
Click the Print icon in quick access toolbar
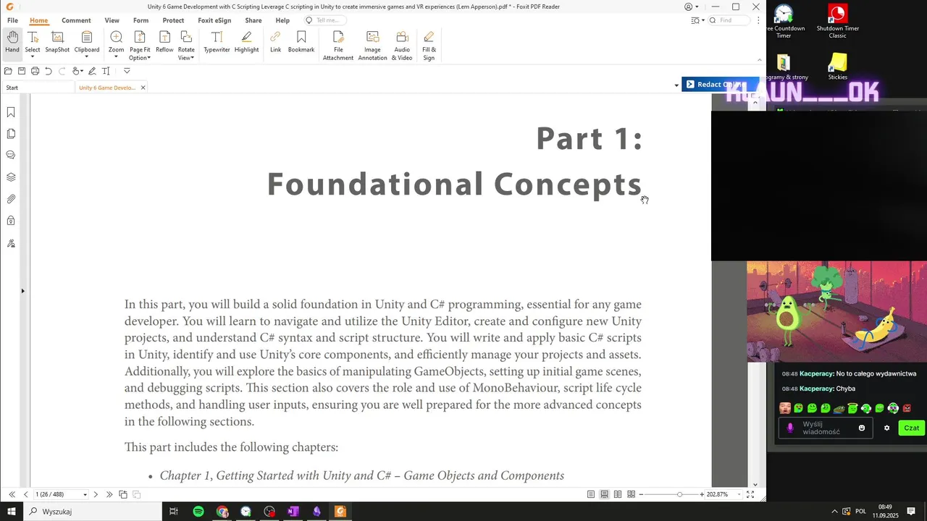click(x=35, y=71)
